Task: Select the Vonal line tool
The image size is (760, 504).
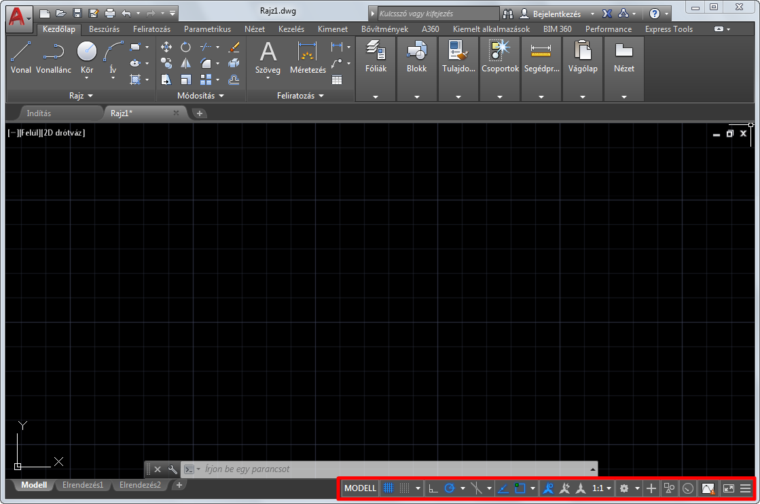Action: click(21, 58)
